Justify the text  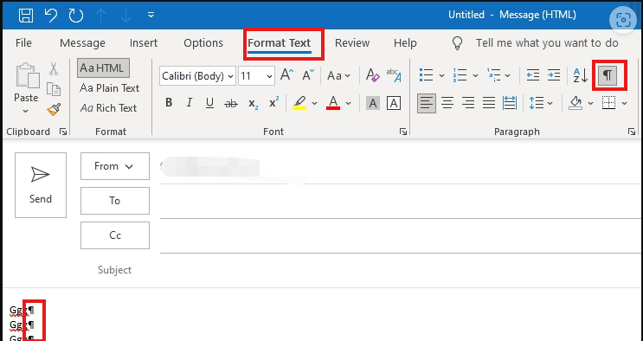point(488,103)
